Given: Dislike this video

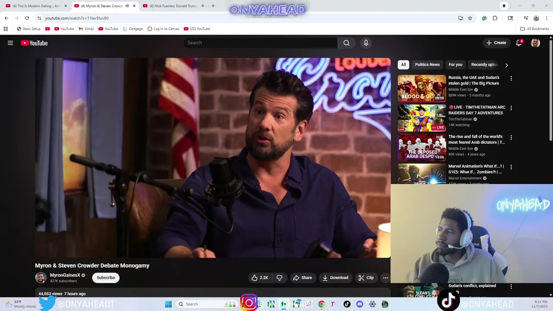Looking at the screenshot, I should coord(280,278).
